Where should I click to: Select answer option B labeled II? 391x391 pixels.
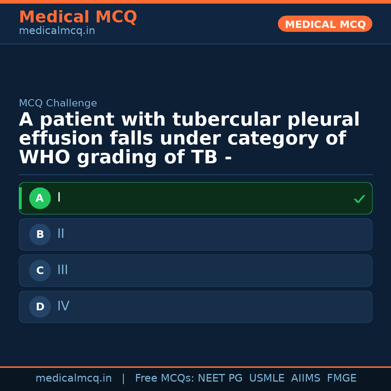tap(195, 234)
